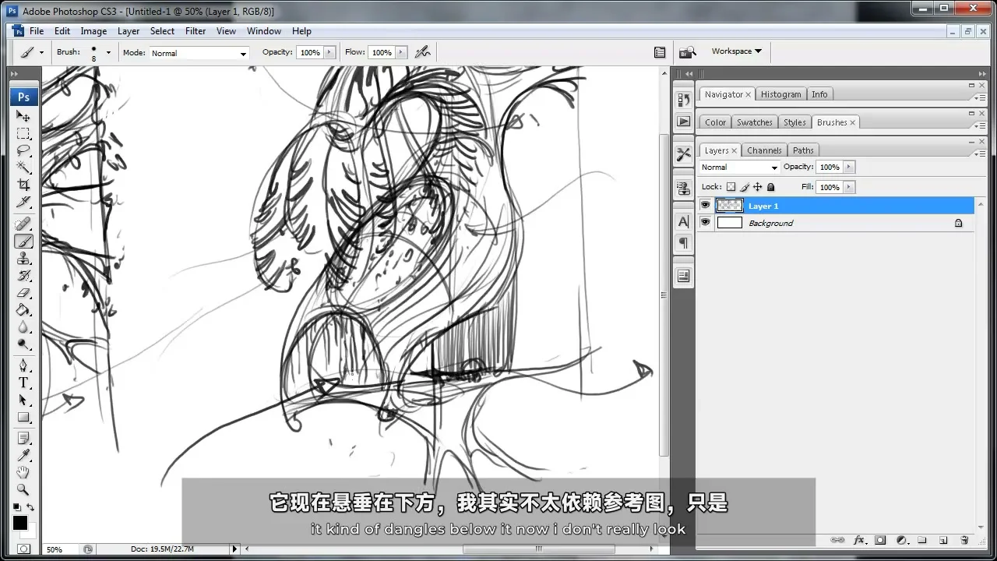This screenshot has height=561, width=997.
Task: Select the Paint Bucket tool
Action: 23,310
